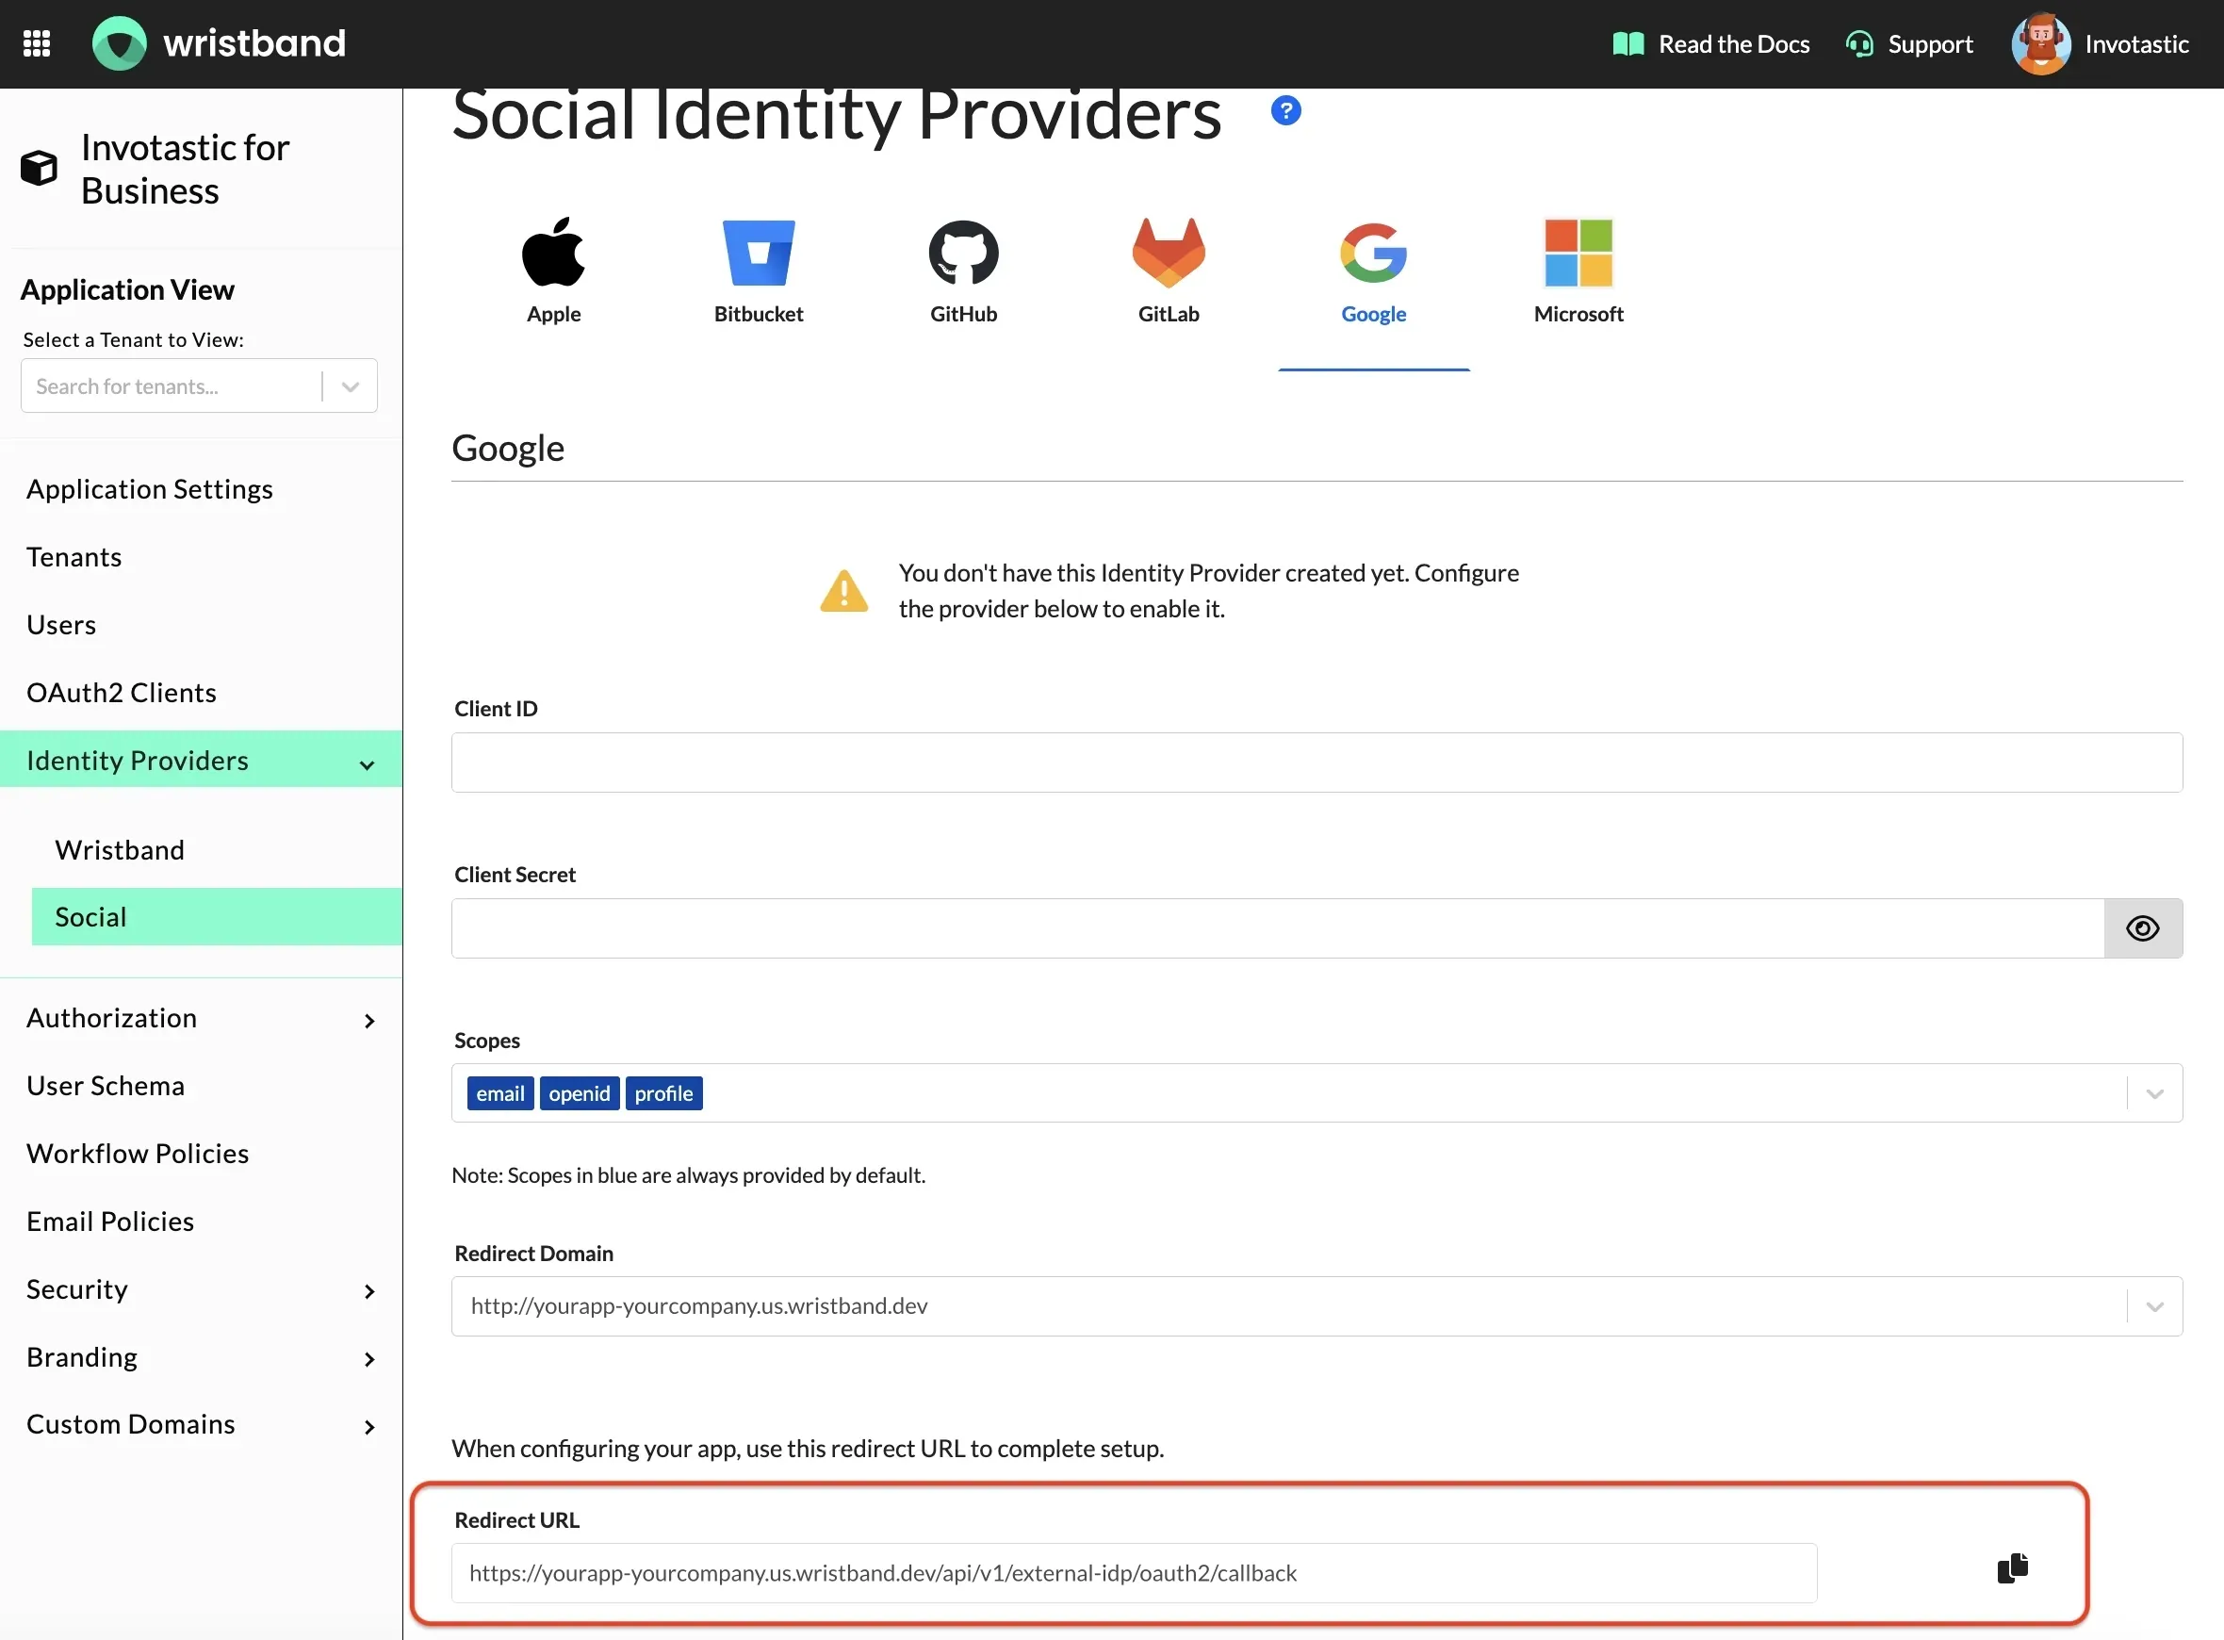The image size is (2224, 1640).
Task: Click the Client Secret input field
Action: [1277, 928]
